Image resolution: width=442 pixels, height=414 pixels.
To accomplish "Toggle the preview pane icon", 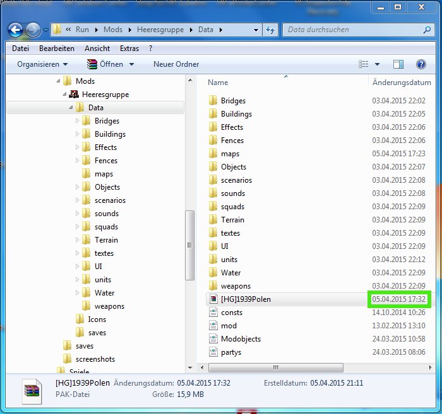I will click(x=398, y=64).
